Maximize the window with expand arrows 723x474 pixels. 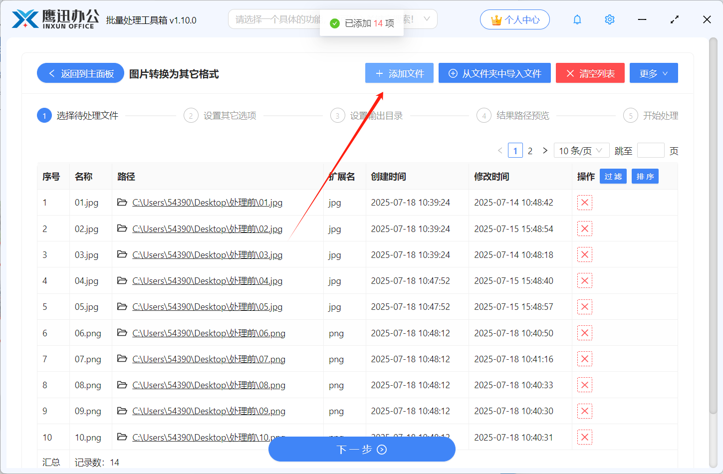tap(675, 19)
